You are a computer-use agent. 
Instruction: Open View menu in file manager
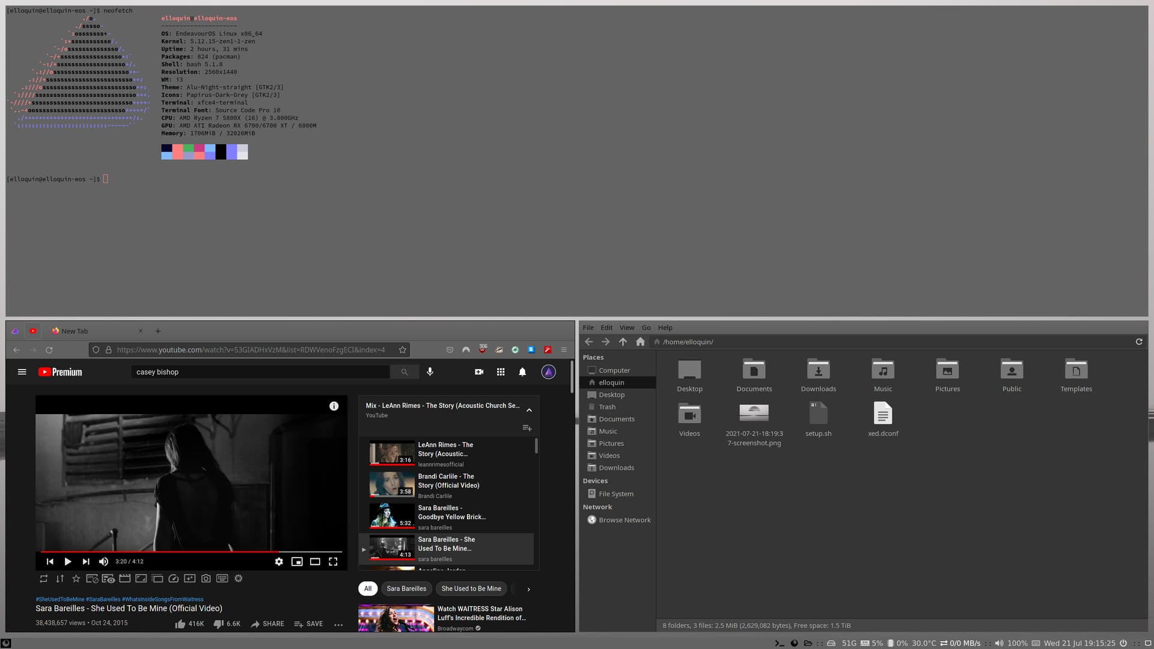pyautogui.click(x=627, y=328)
